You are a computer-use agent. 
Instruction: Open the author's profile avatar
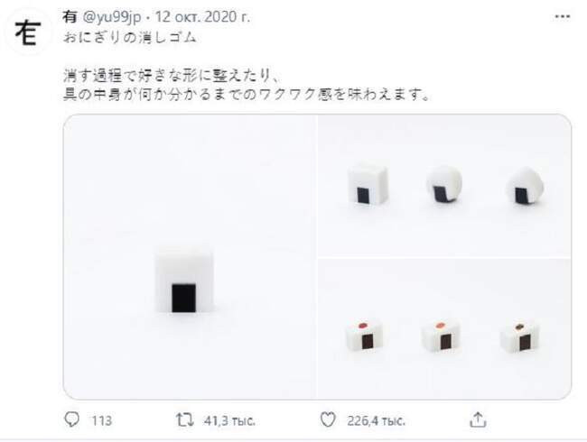27,32
